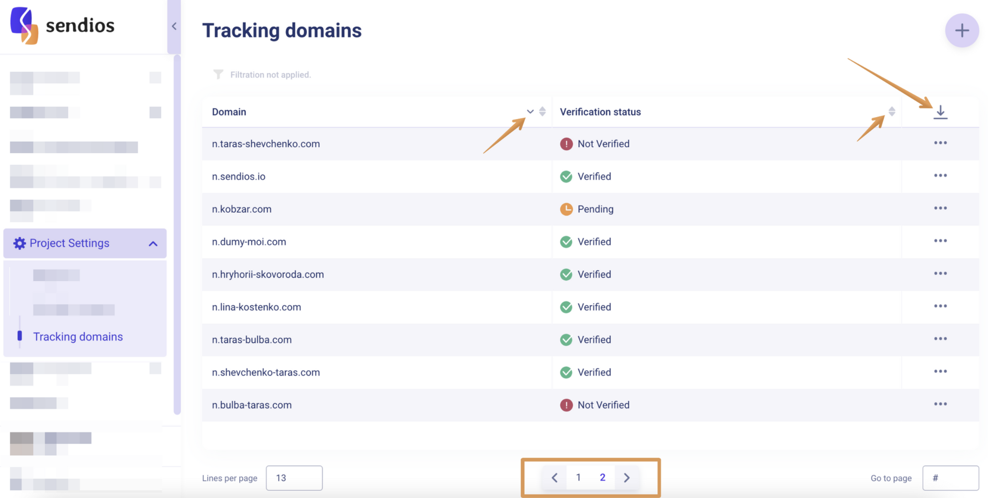Open the three-dot menu for n.sendios.io
988x498 pixels.
coord(940,176)
